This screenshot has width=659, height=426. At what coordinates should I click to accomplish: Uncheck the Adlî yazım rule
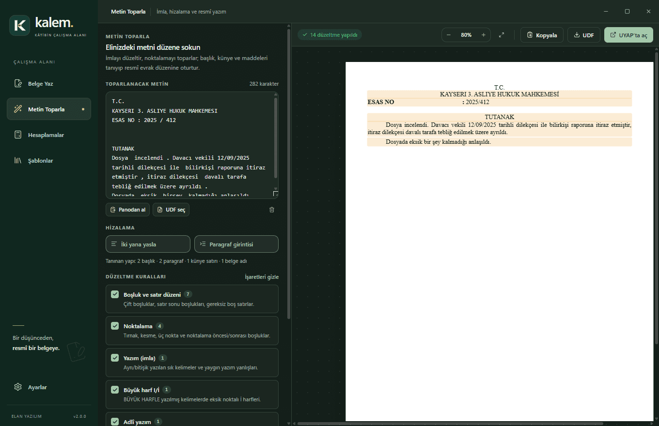click(115, 422)
